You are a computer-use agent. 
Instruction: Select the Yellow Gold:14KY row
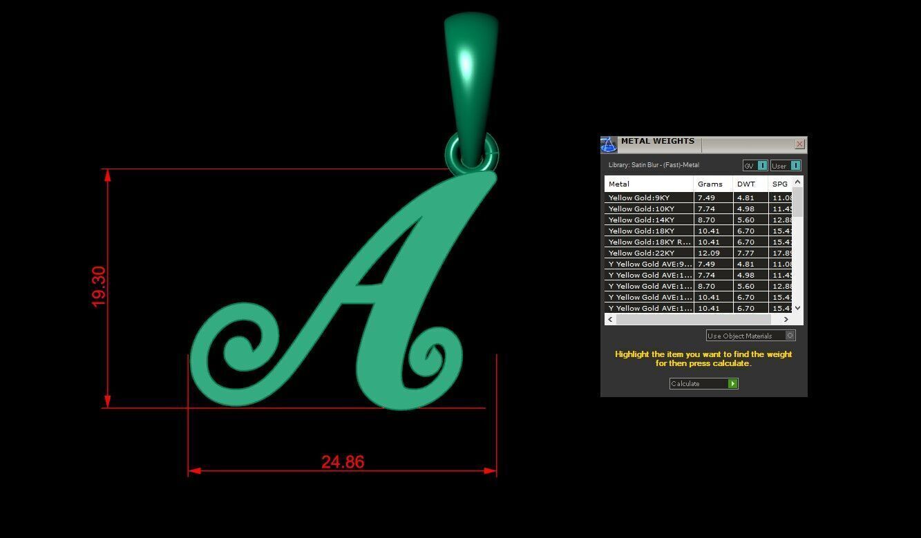point(698,220)
